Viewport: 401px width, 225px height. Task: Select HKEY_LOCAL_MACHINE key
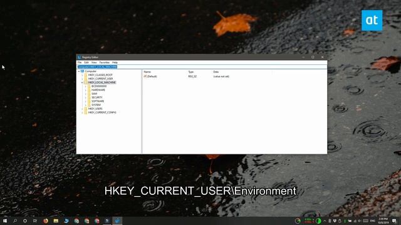102,82
